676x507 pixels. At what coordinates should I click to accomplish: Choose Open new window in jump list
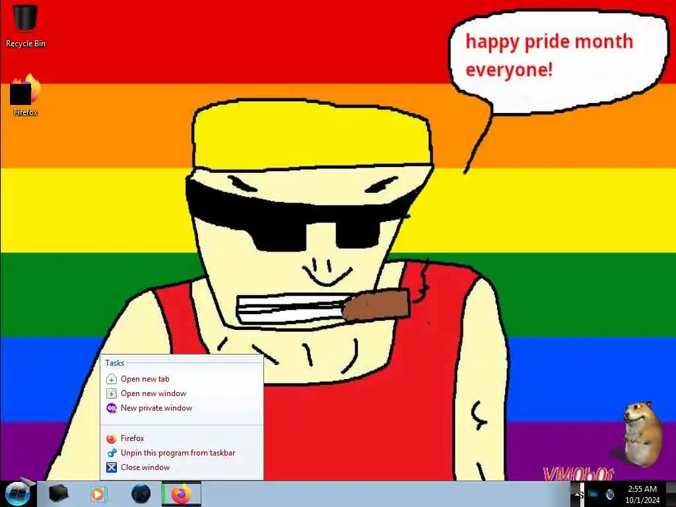[x=182, y=393]
